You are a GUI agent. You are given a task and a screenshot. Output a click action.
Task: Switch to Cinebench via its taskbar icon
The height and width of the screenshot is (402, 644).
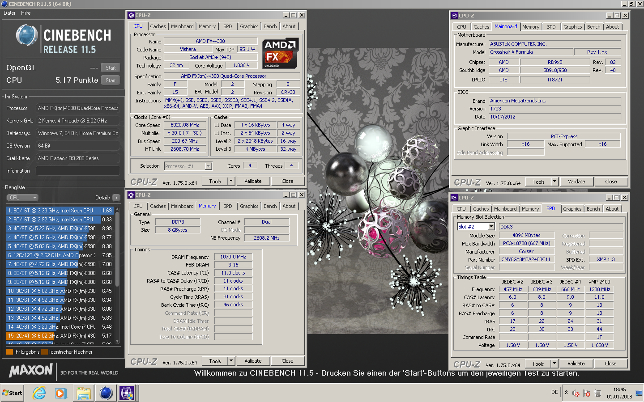pos(106,393)
